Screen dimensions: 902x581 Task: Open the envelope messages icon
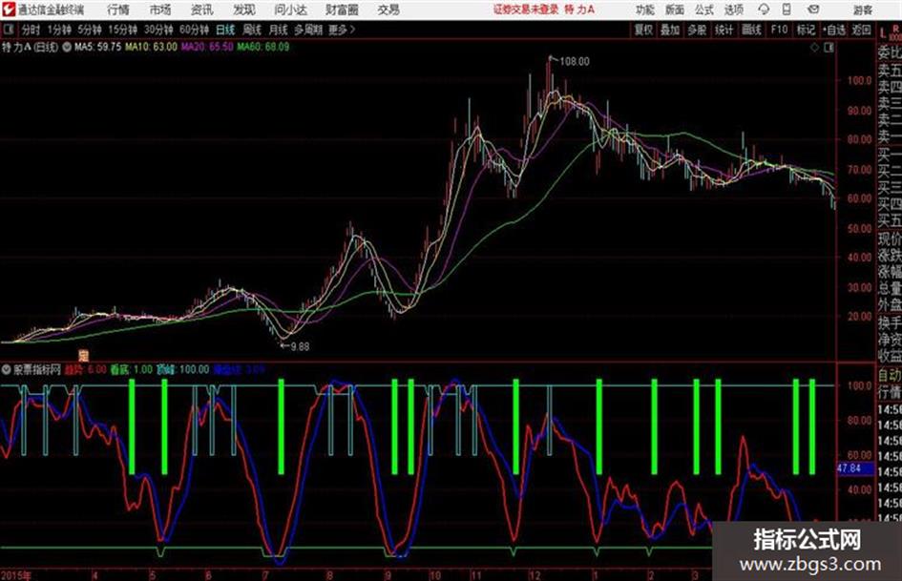coord(813,10)
